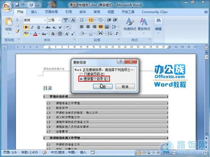The height and width of the screenshot is (157, 210).
Task: Undo last action in Quick Access Toolbar
Action: [x=23, y=5]
